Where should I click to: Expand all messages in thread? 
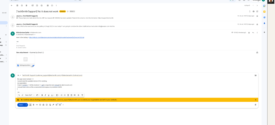250,11
